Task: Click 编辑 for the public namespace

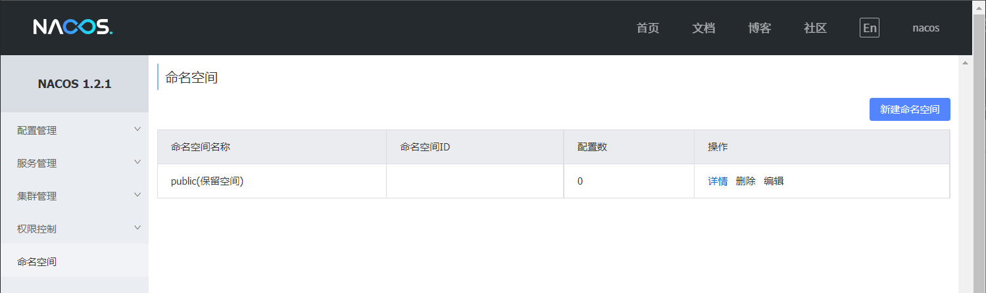Action: [x=774, y=181]
